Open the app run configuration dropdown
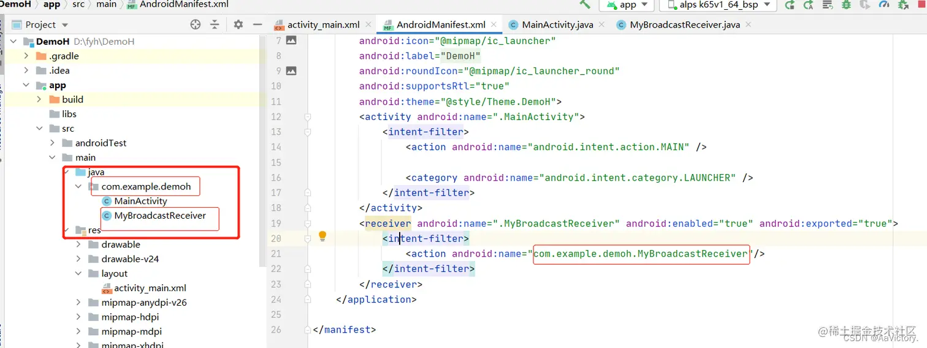 pyautogui.click(x=628, y=5)
